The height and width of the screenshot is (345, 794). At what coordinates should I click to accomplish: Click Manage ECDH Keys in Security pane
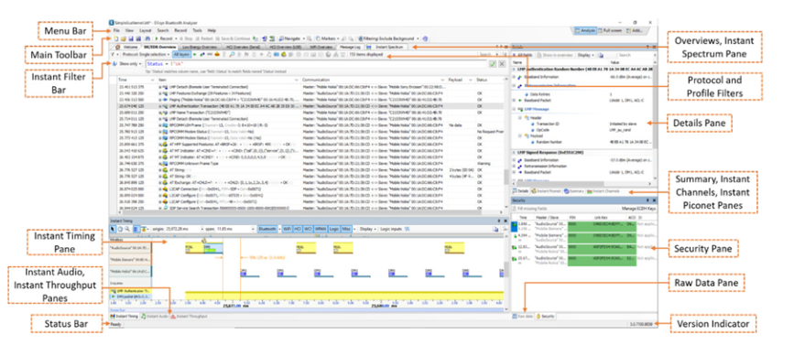tap(639, 209)
